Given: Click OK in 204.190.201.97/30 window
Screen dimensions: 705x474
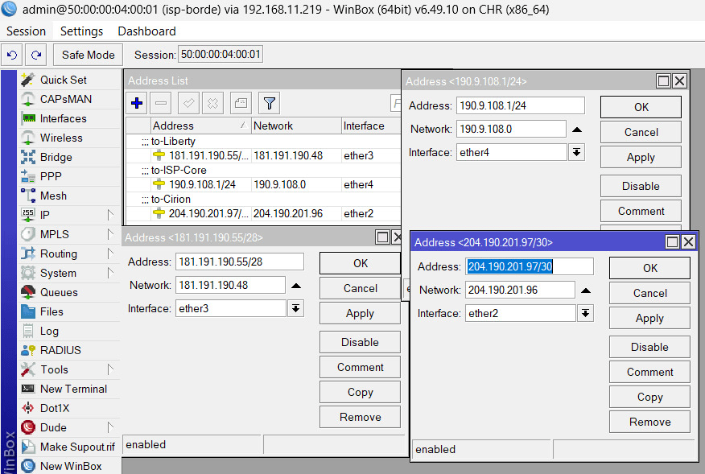Looking at the screenshot, I should 649,268.
